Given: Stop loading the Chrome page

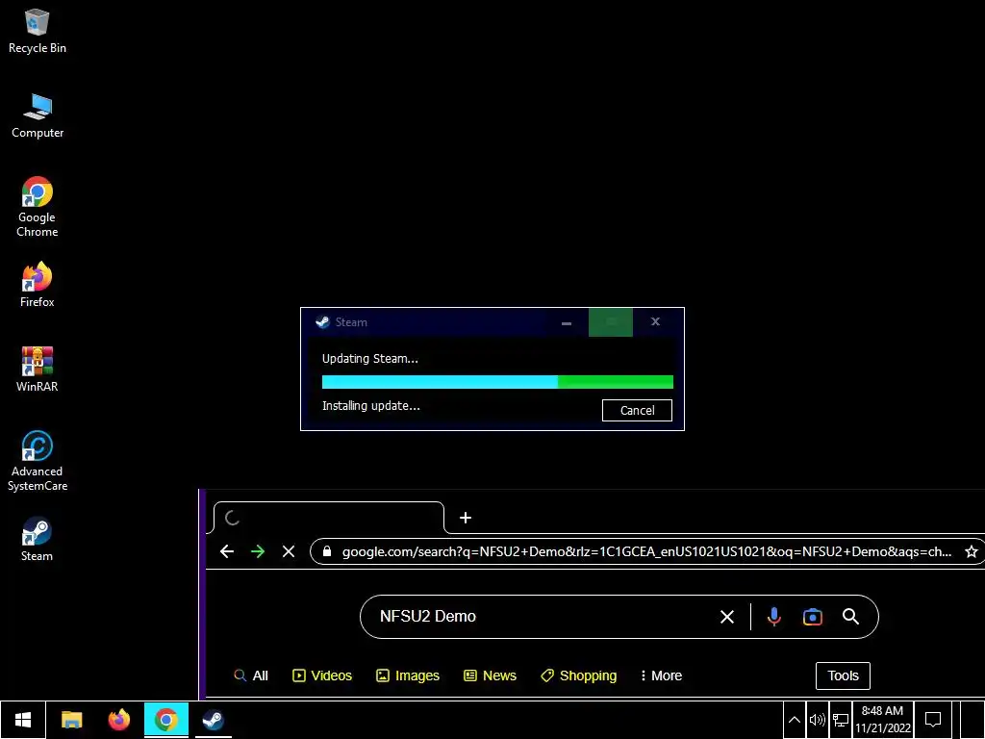Looking at the screenshot, I should pyautogui.click(x=289, y=551).
